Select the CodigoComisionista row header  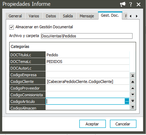27,95
